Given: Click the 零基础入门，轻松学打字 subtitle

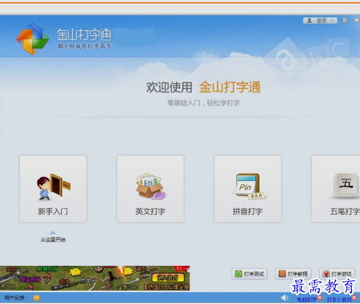Looking at the screenshot, I should tap(203, 103).
